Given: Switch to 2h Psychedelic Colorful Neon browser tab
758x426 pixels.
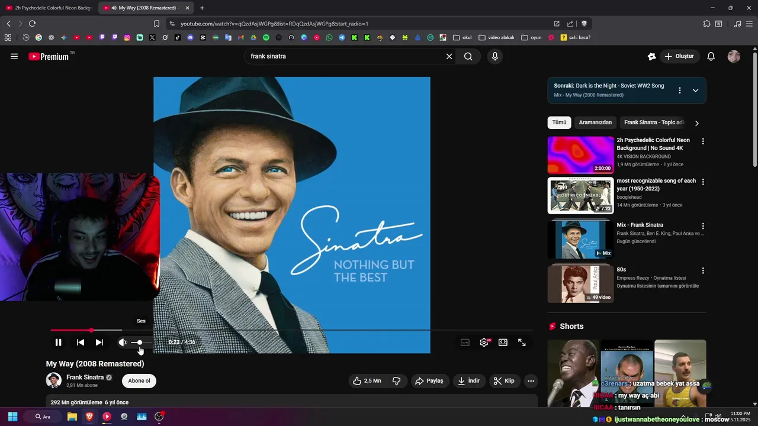Looking at the screenshot, I should 49,8.
